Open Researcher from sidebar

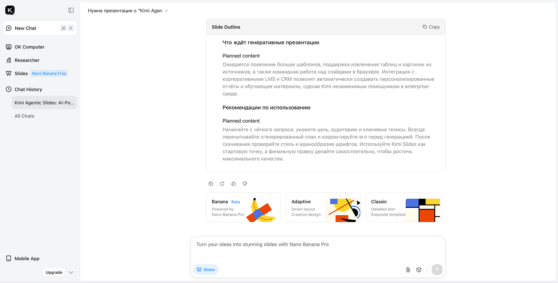(27, 60)
